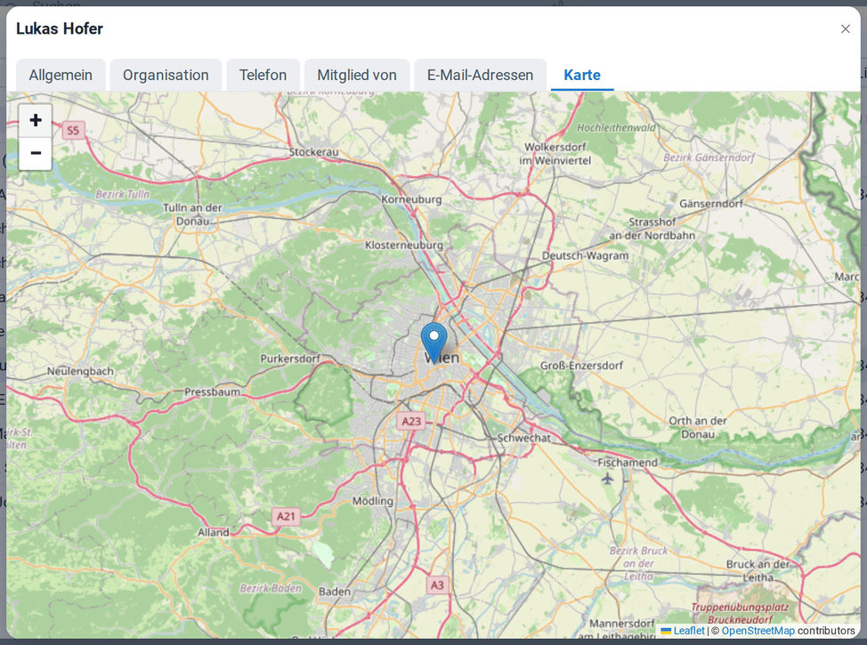Click the Stockerau label on the map
The image size is (867, 645).
click(313, 152)
